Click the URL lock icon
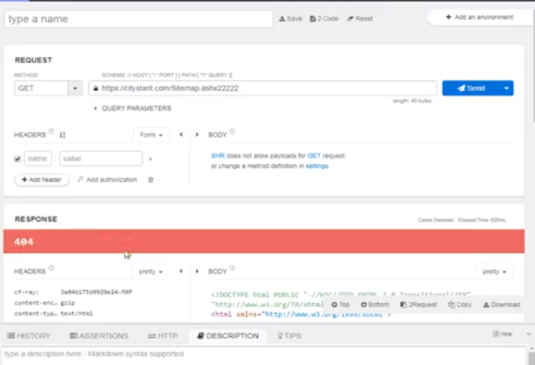The height and width of the screenshot is (365, 535). coord(96,88)
